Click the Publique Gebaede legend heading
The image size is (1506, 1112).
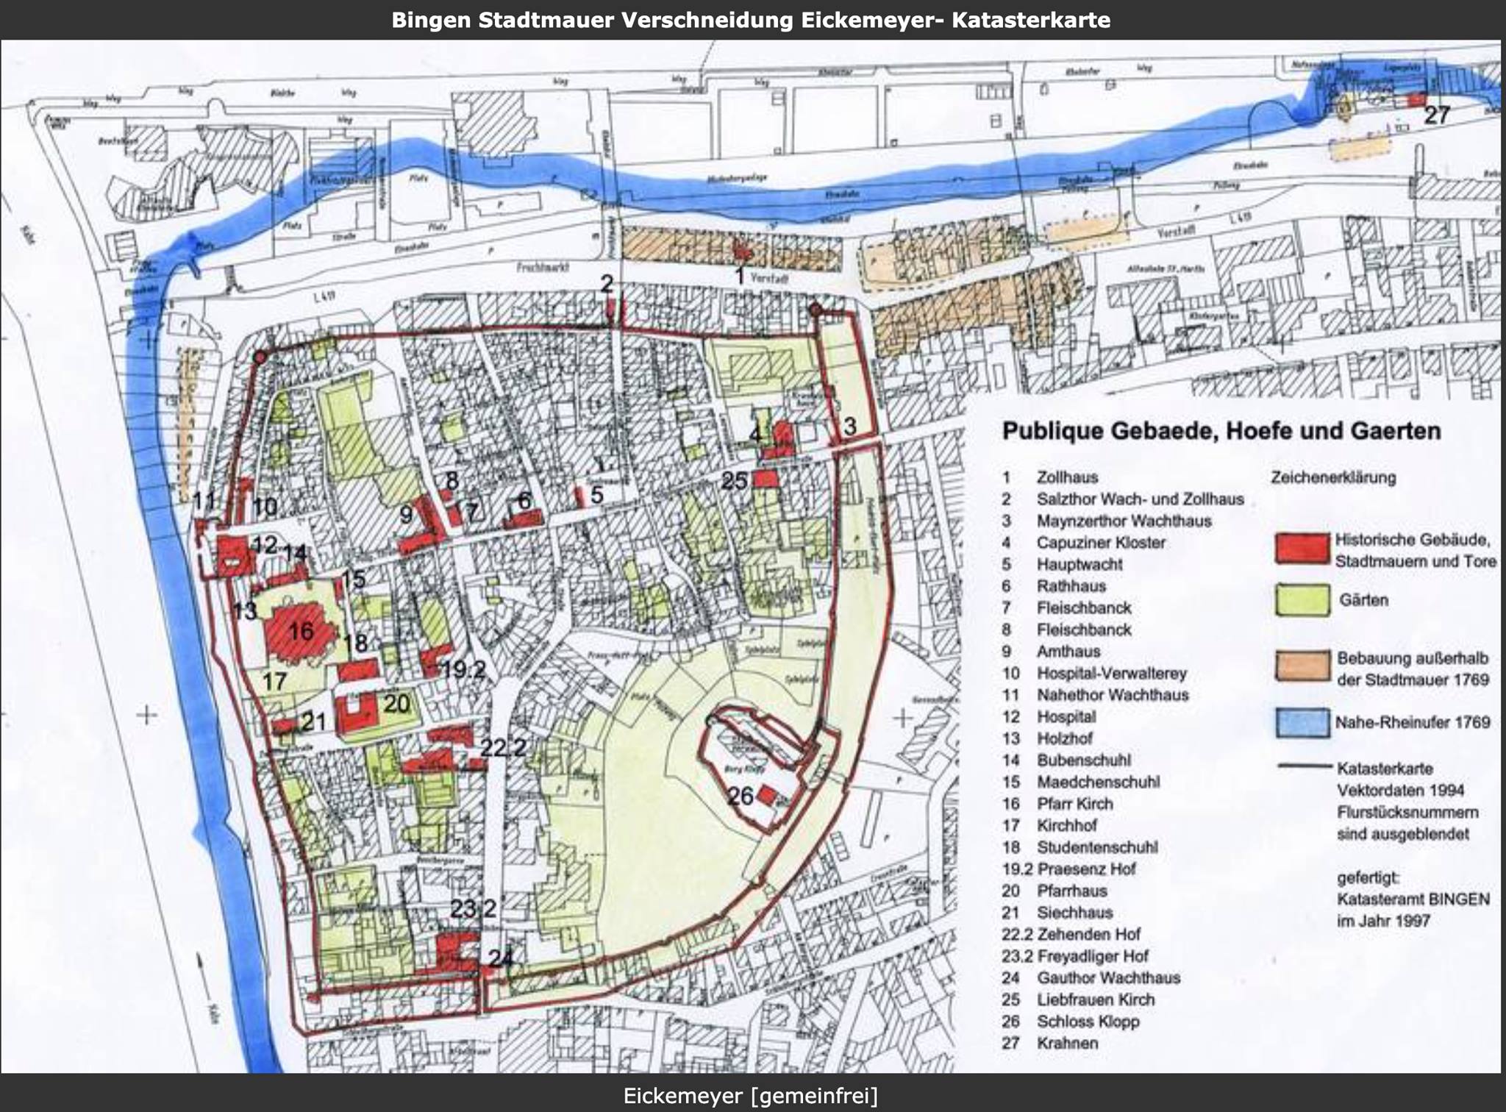pyautogui.click(x=1221, y=431)
